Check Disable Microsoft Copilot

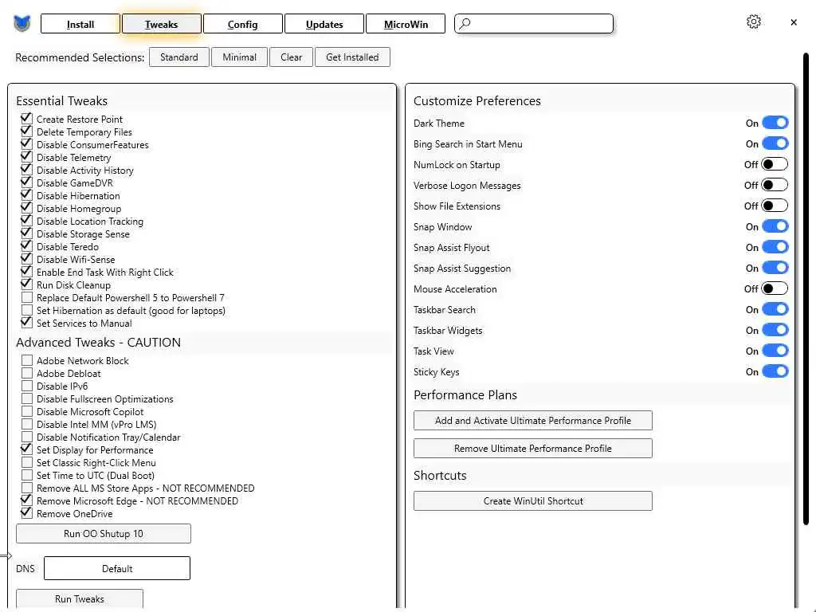pos(26,411)
